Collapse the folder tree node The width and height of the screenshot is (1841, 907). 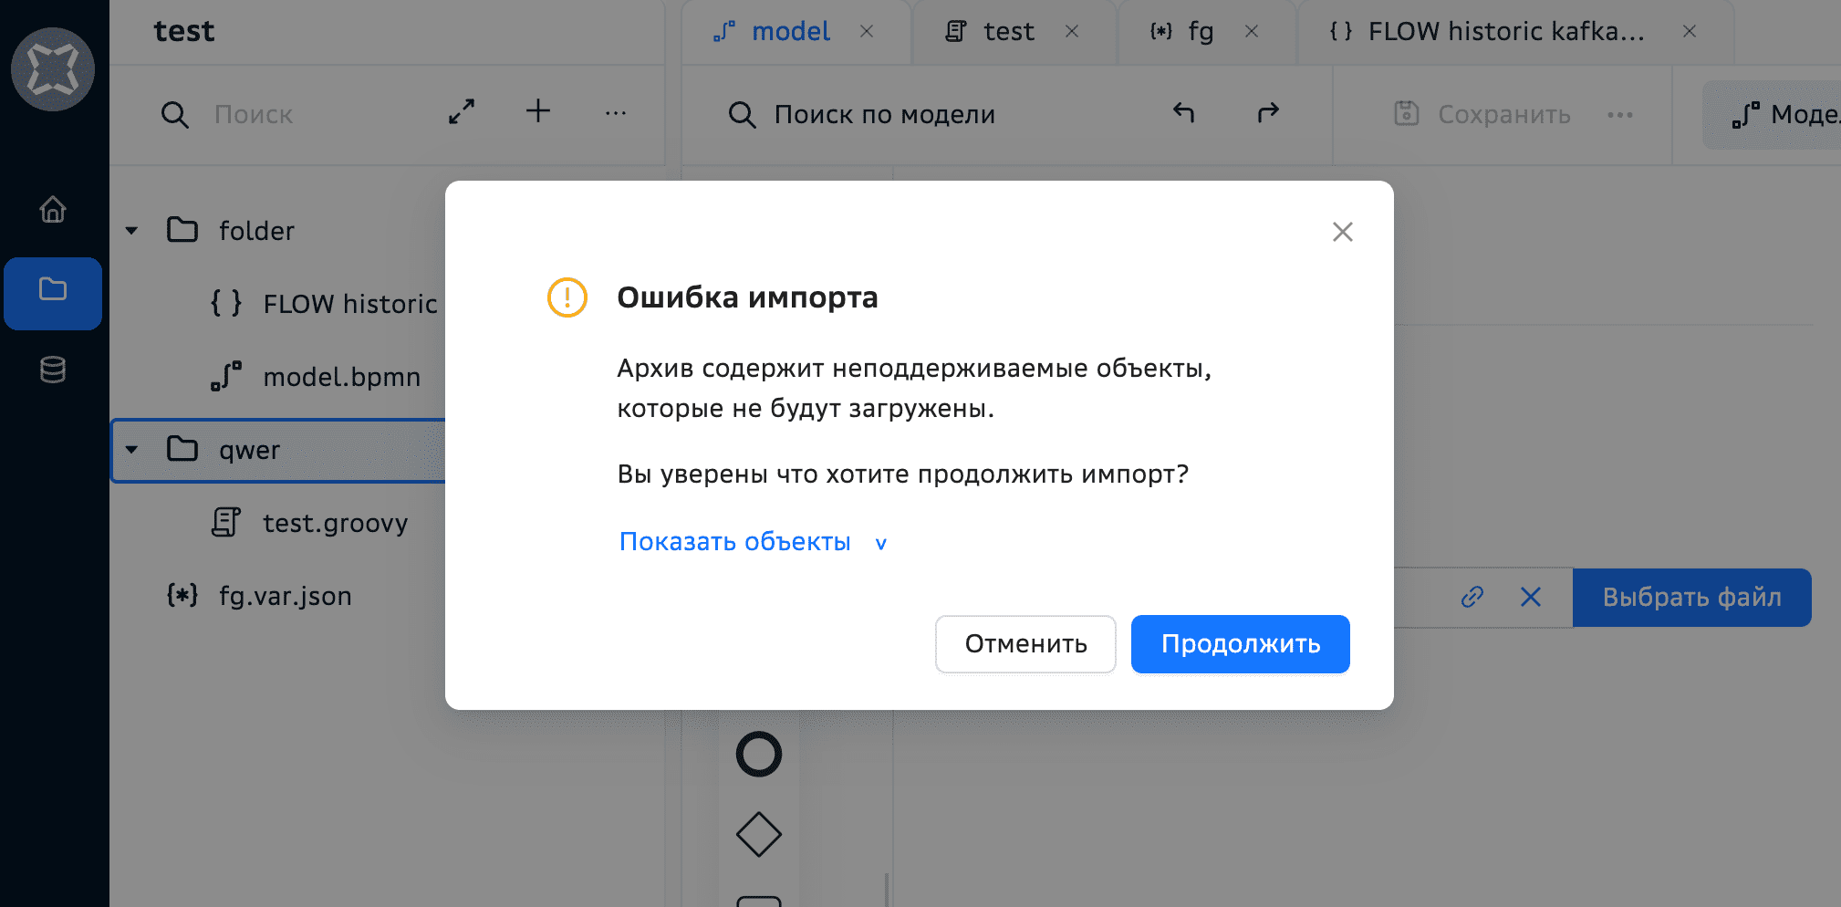(132, 231)
